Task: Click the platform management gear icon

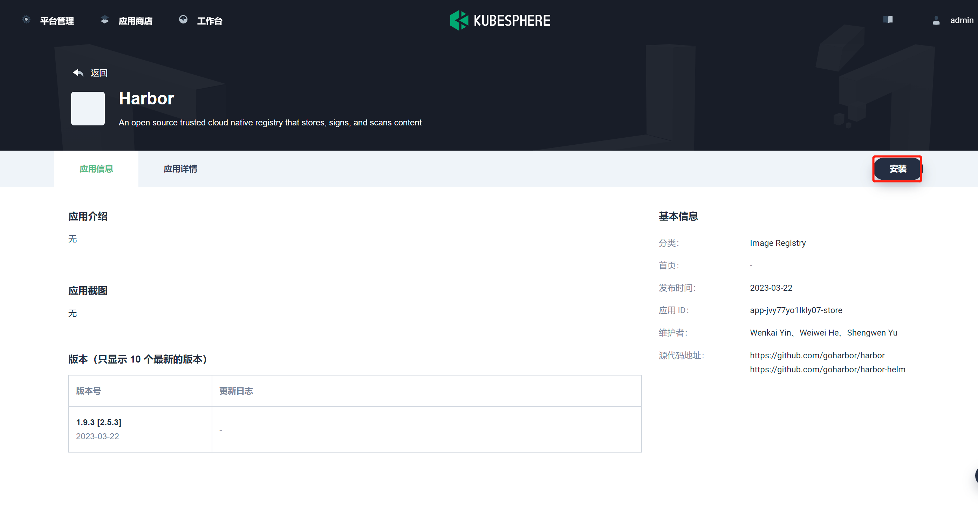Action: [x=26, y=20]
